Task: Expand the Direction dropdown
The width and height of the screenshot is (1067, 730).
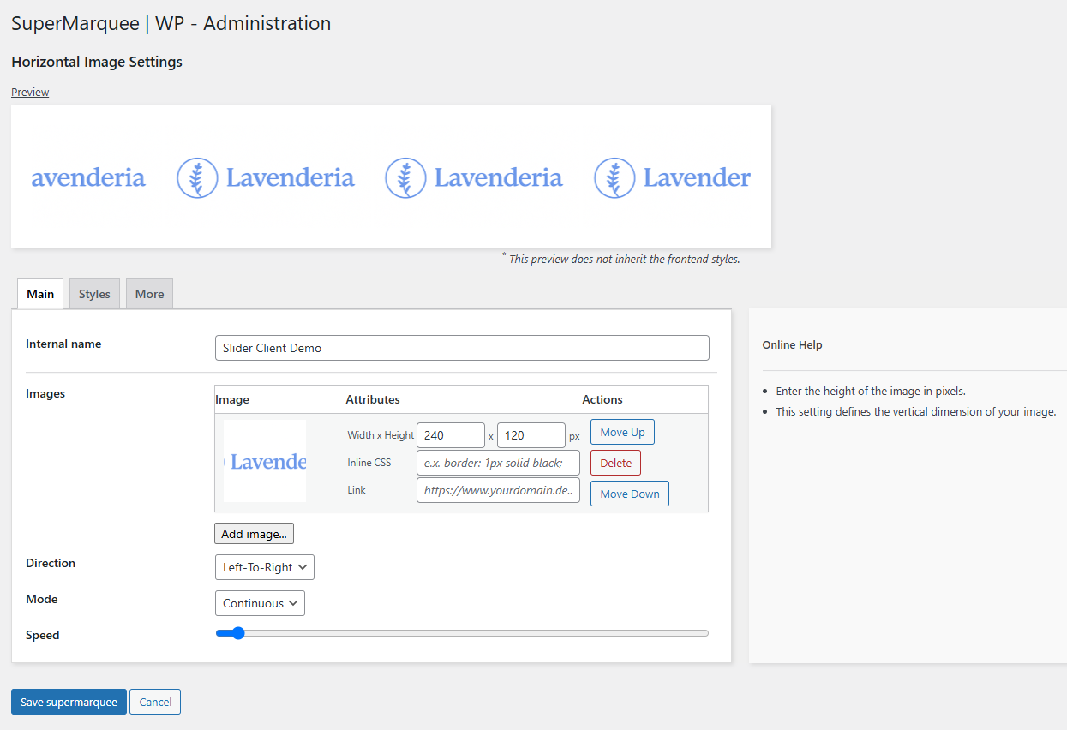Action: point(264,567)
